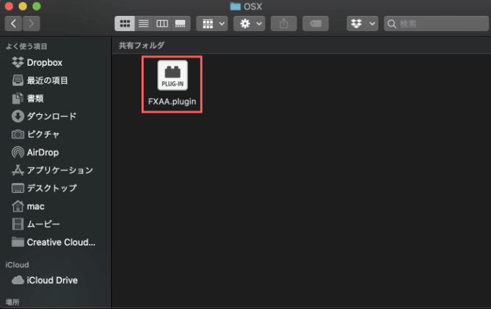The width and height of the screenshot is (491, 309).
Task: Focus the 検索 search field
Action: click(436, 24)
